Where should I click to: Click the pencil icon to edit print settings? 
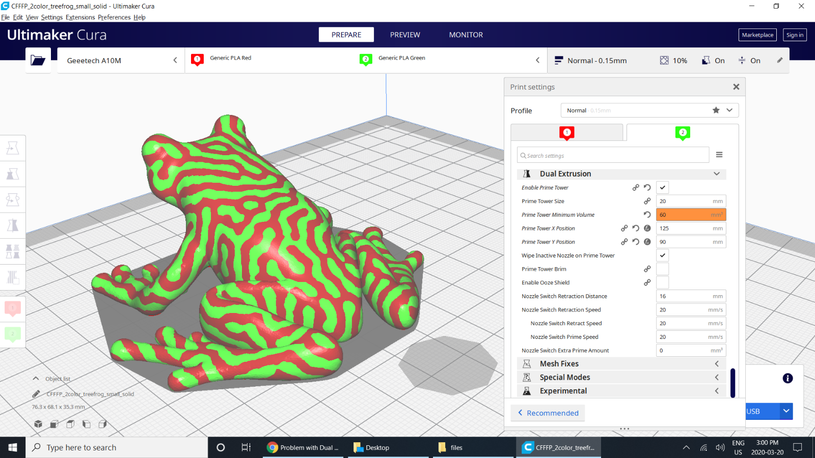pyautogui.click(x=779, y=60)
